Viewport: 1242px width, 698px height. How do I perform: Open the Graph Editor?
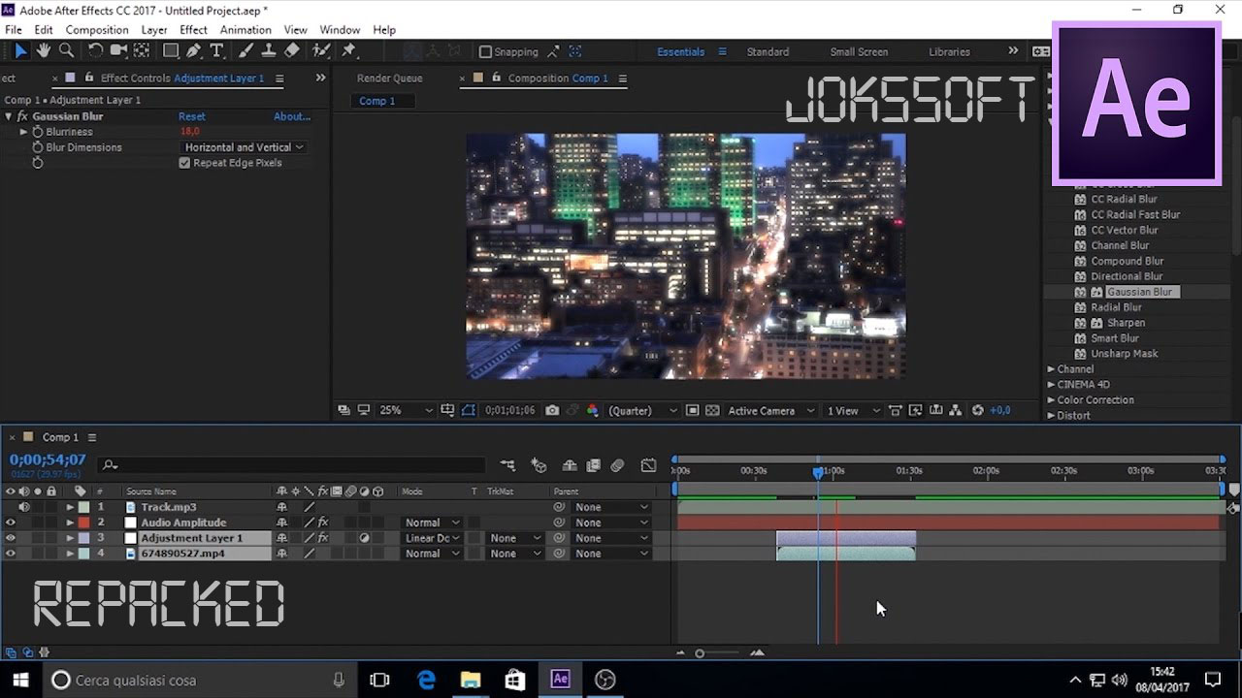648,464
